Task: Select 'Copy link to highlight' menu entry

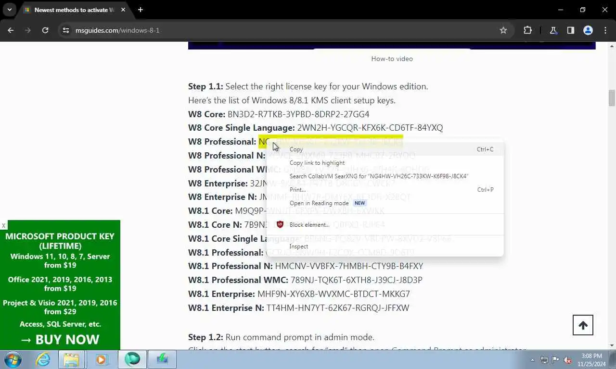Action: (385, 163)
